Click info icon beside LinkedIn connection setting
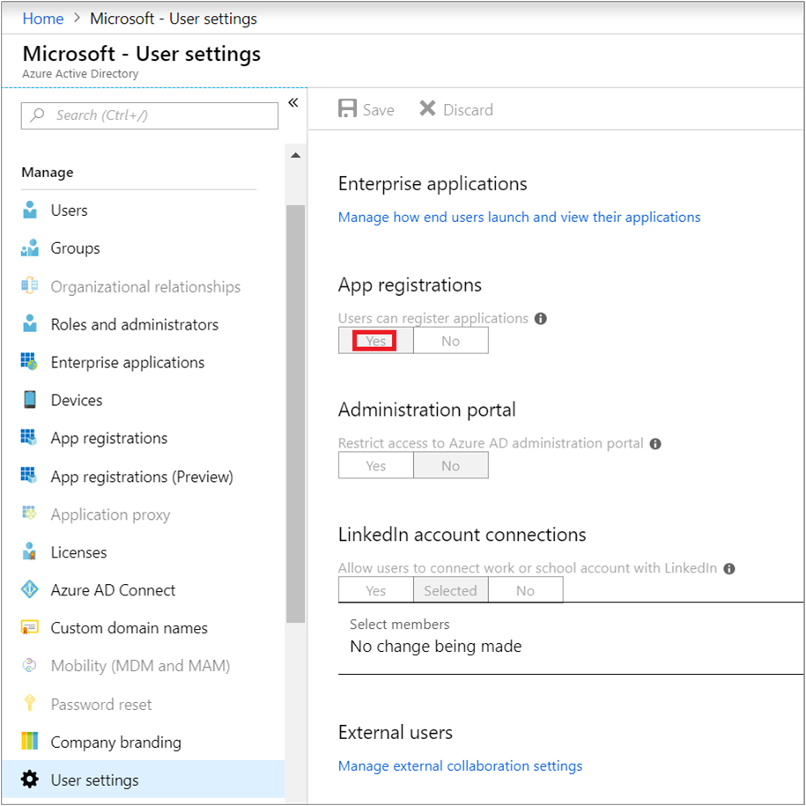806x806 pixels. [729, 568]
